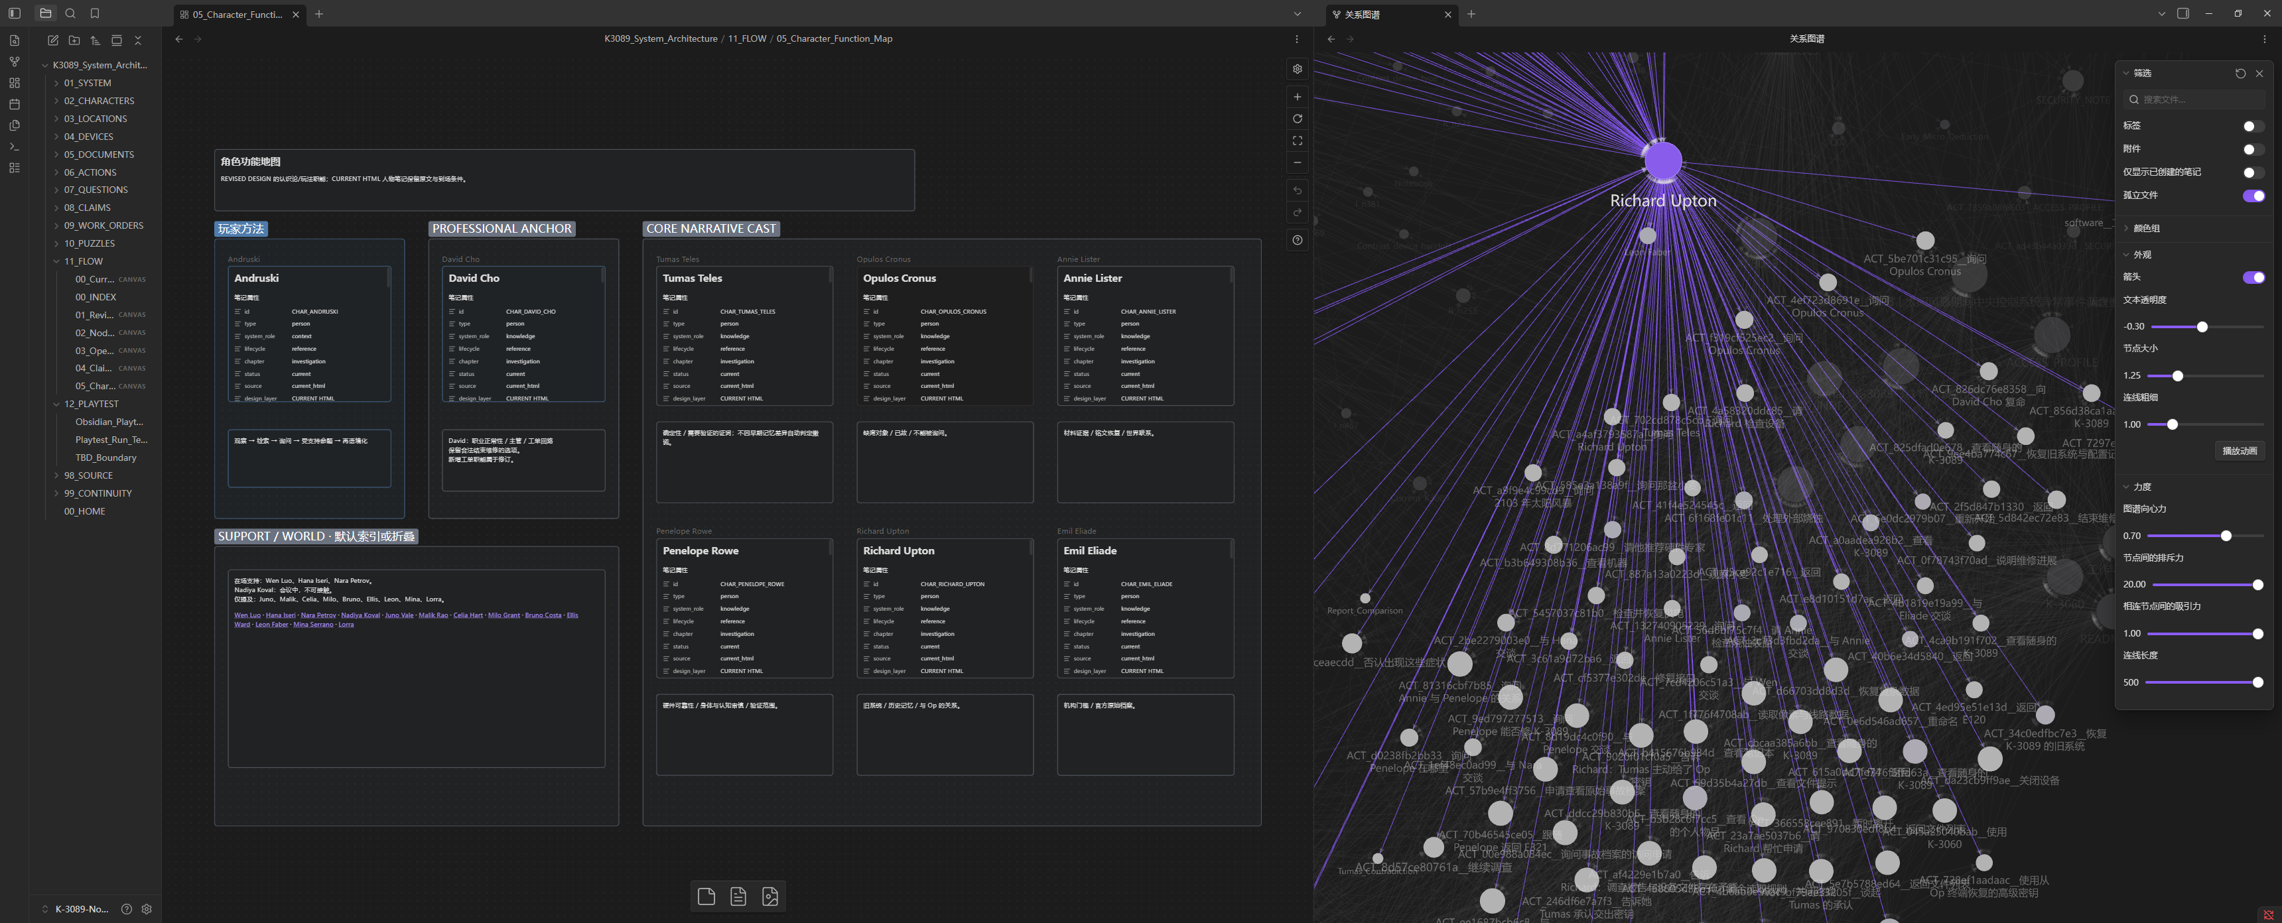Toggle the 标签 switch in graph filters
2282x923 pixels.
(x=2253, y=126)
